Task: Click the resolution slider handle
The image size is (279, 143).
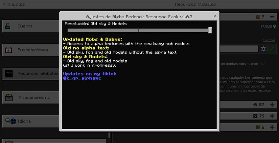Action: click(210, 30)
